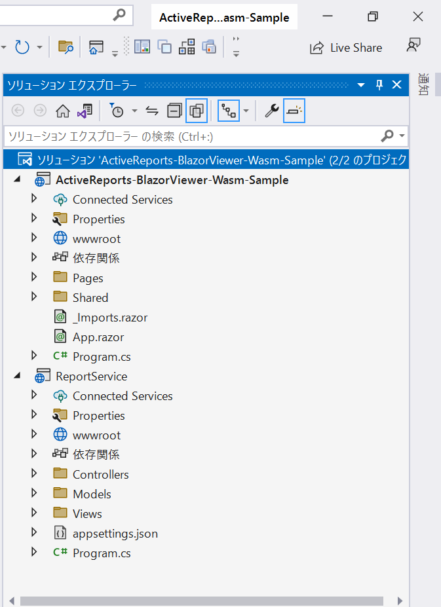The image size is (441, 607).
Task: Expand 依存関係 under ActiveReports project
Action: point(34,257)
